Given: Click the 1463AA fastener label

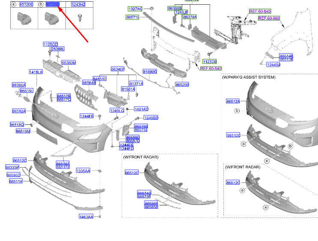Looking at the screenshot, I should coord(86,217).
